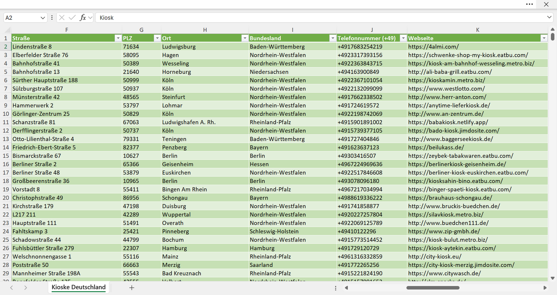Open the https://www.citywasch.de/ link

(444, 273)
